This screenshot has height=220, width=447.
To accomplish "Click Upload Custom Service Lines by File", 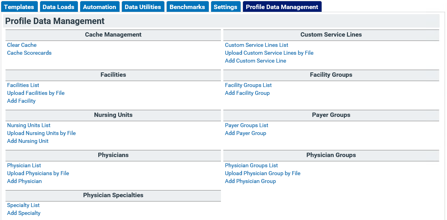I will point(269,53).
